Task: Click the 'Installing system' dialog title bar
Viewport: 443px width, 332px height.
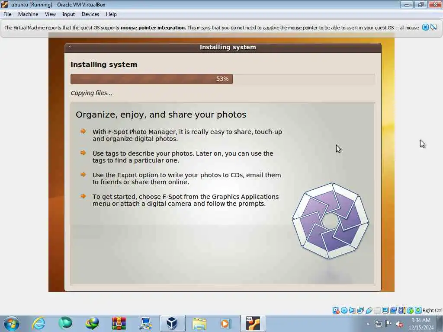Action: 223,48
